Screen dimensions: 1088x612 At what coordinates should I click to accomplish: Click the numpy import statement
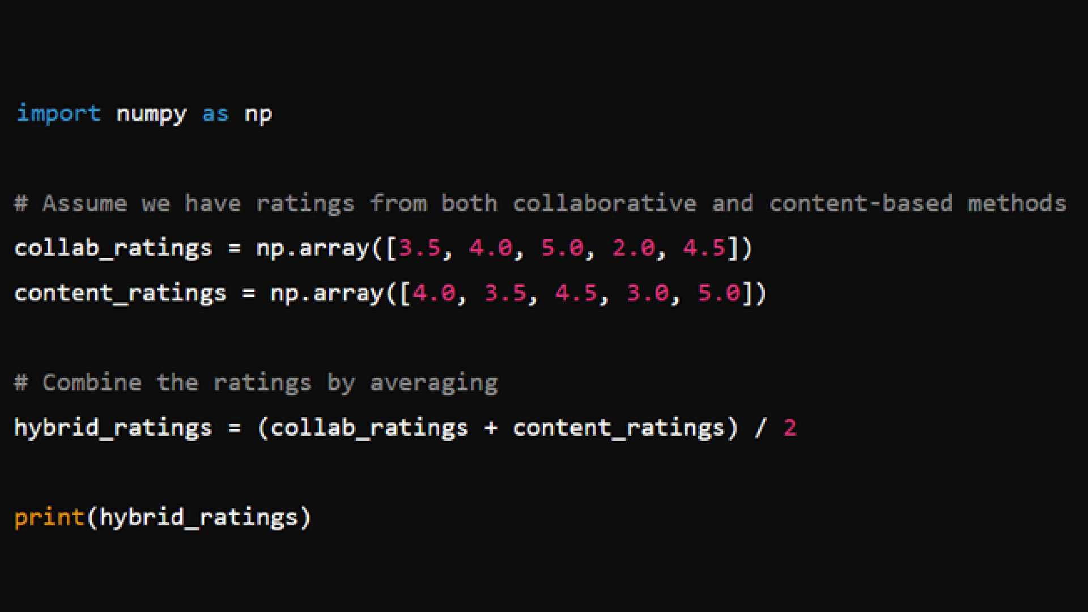[143, 113]
